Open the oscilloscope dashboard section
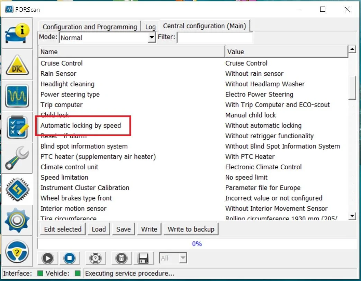Image resolution: width=361 pixels, height=281 pixels. 17,96
